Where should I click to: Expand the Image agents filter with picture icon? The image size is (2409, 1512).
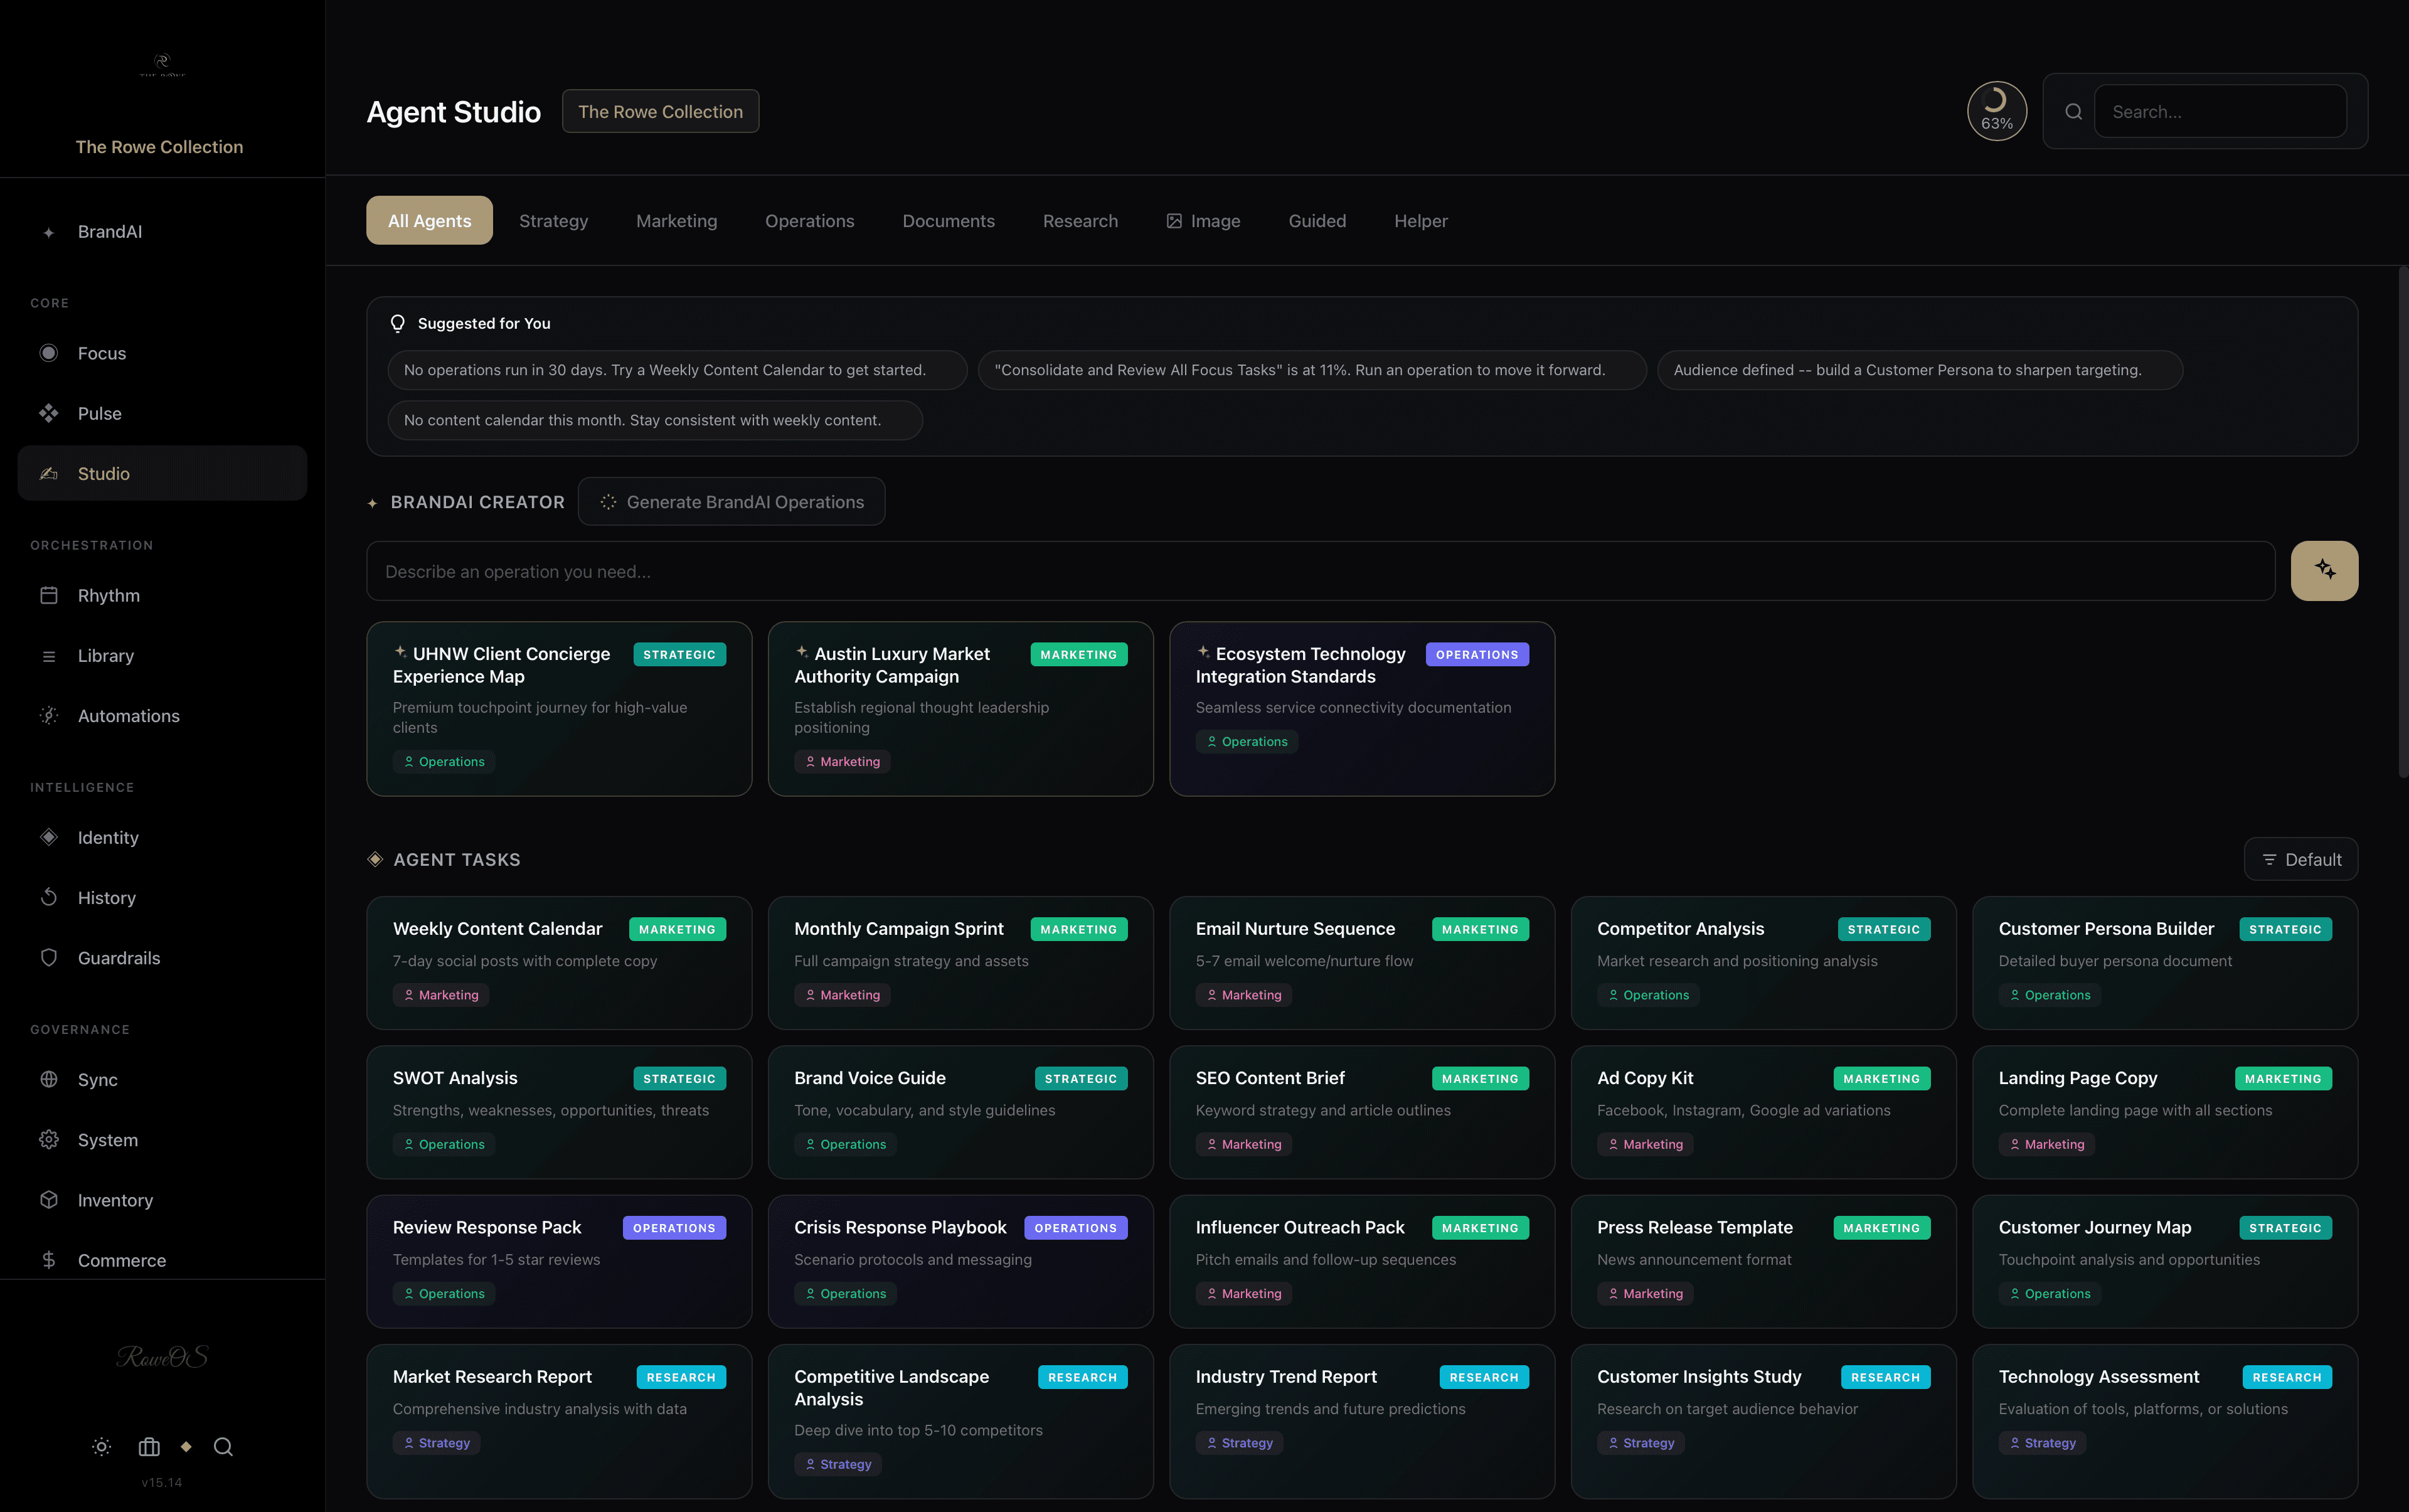point(1203,220)
